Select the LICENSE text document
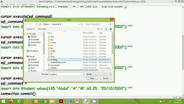 (53, 68)
